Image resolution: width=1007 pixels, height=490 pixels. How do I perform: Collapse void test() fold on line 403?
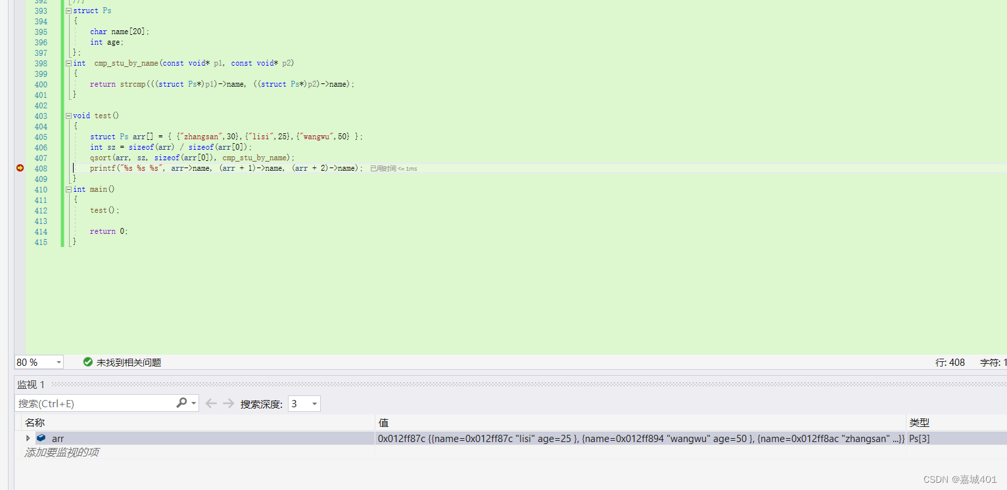[x=68, y=116]
